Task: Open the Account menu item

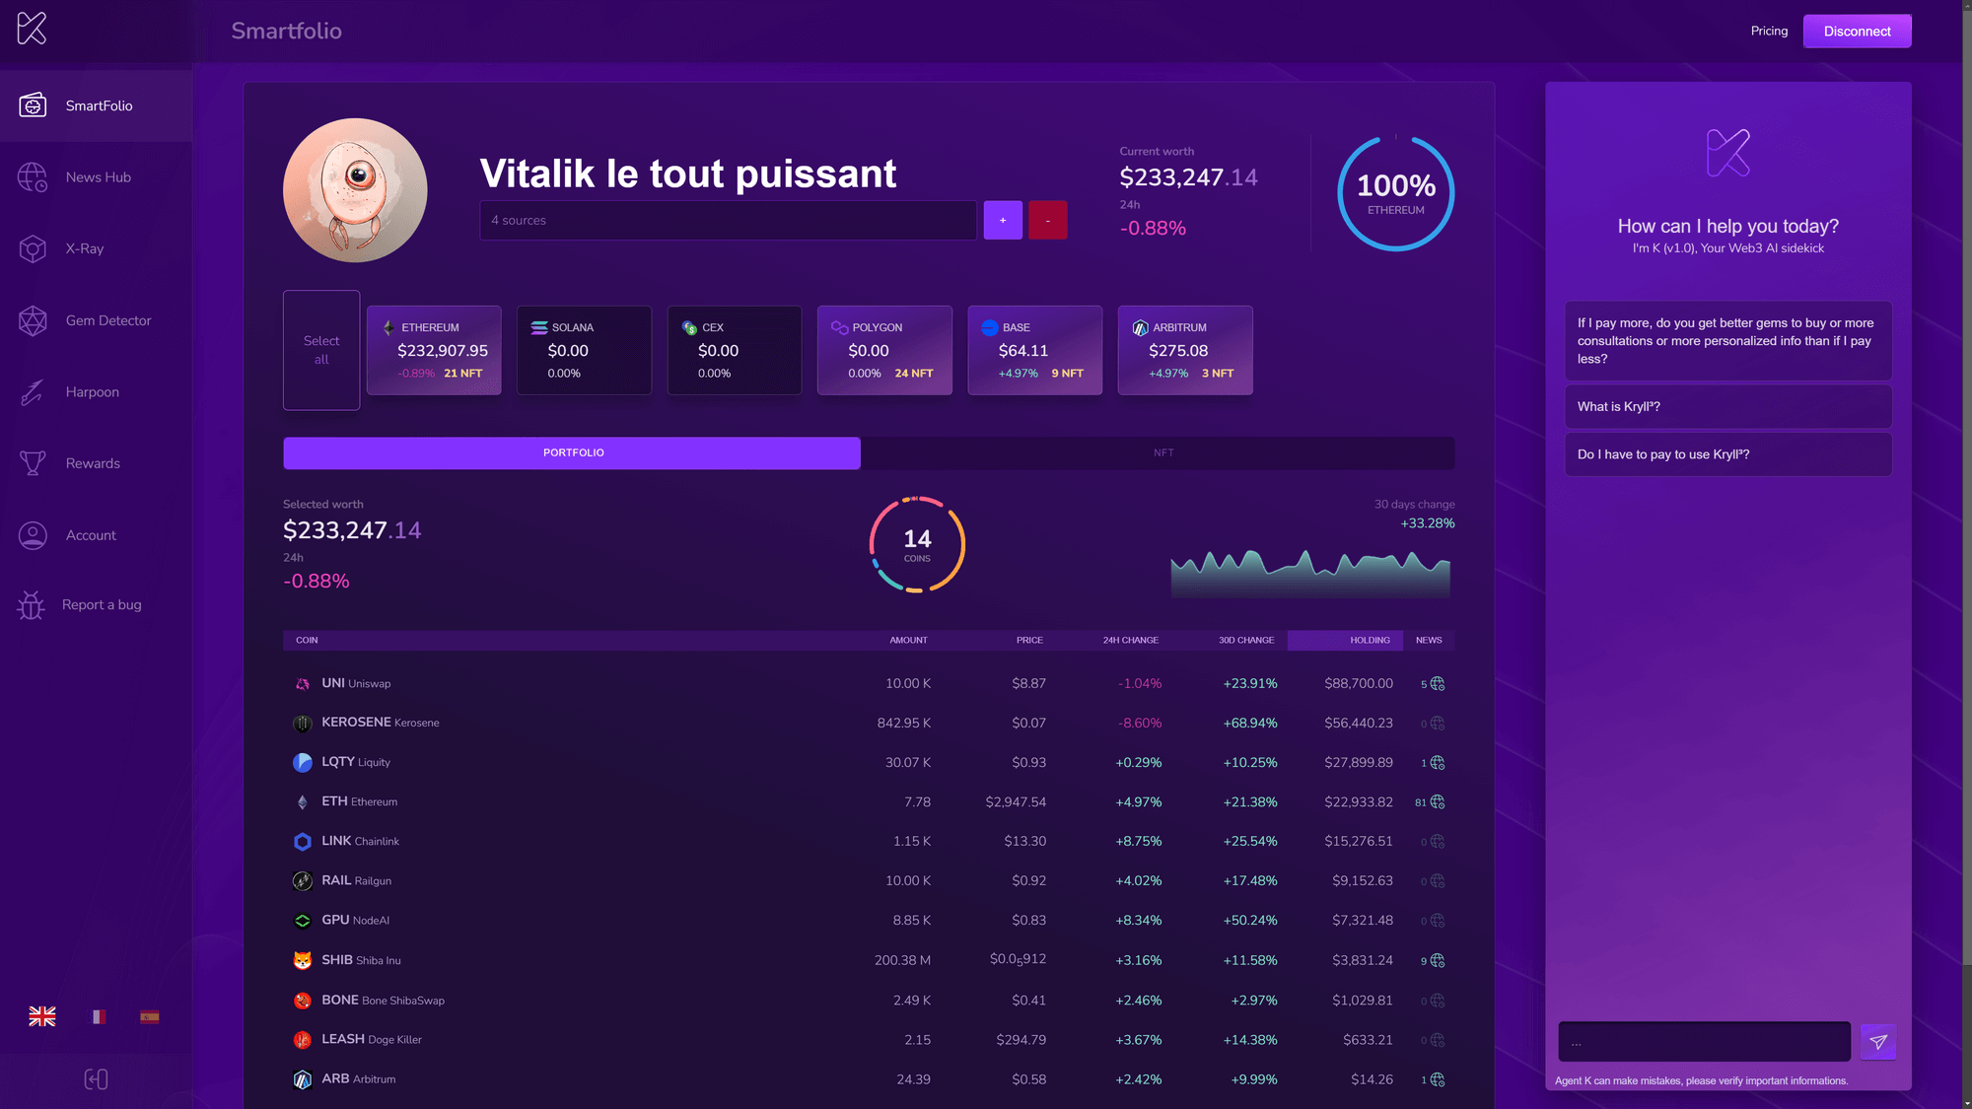Action: tap(91, 535)
